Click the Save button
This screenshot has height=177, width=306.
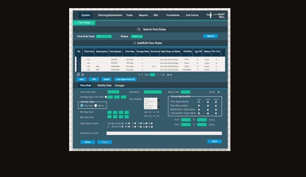(214, 142)
